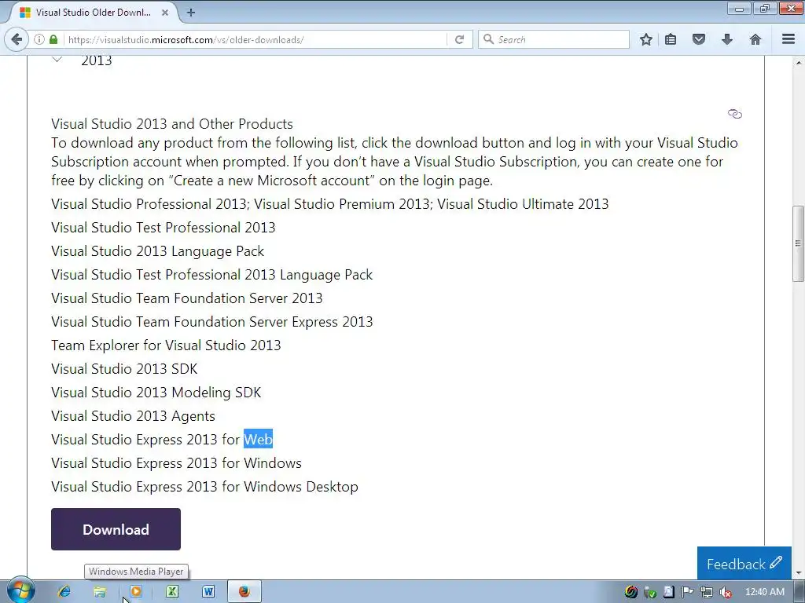Click 'Visual Studio Team Foundation Server 2013' text
The image size is (805, 603).
[187, 298]
